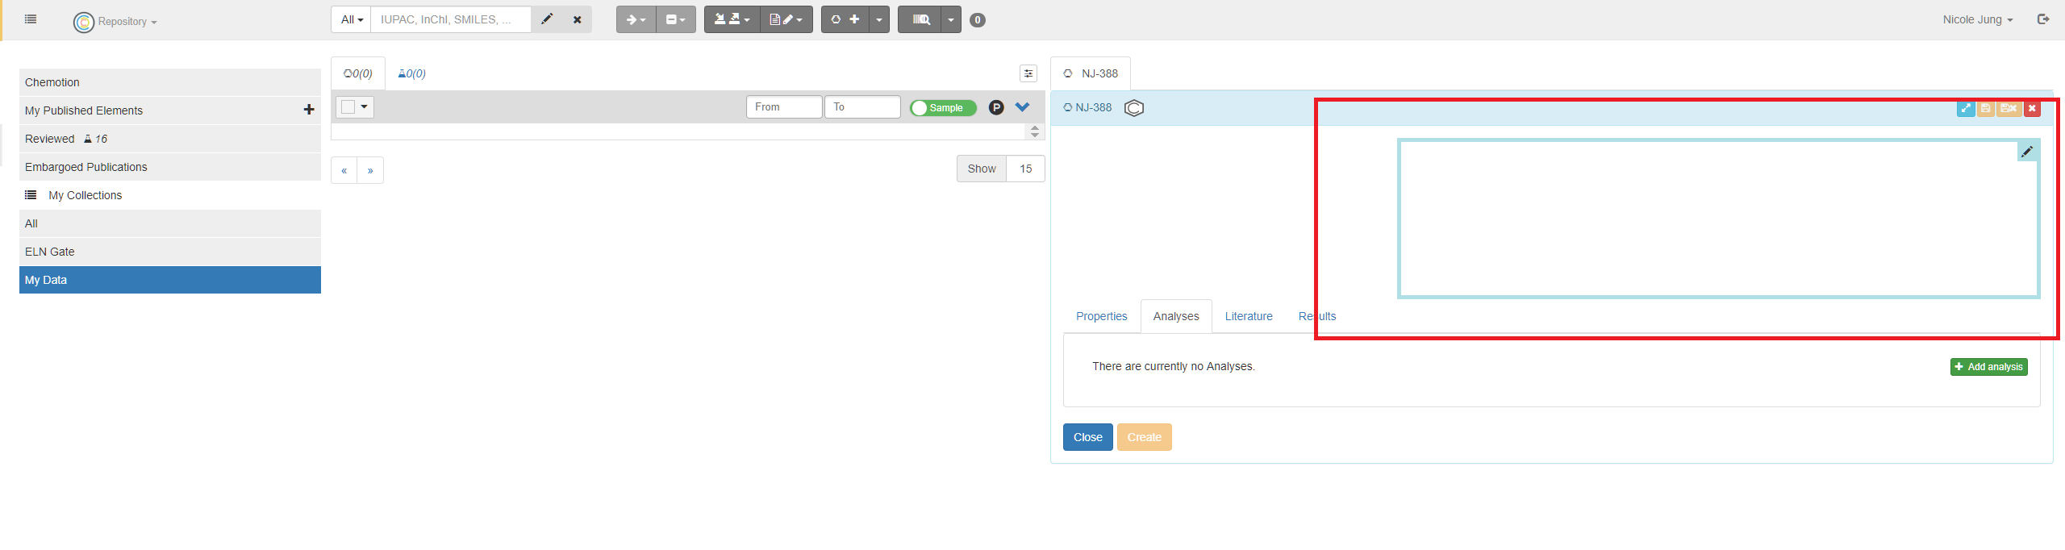Click the green Add analysis button
The width and height of the screenshot is (2065, 550).
tap(1988, 367)
